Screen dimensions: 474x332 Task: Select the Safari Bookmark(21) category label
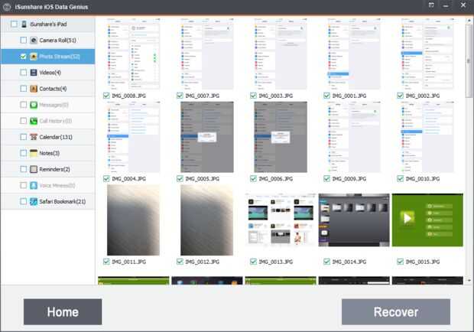click(x=63, y=201)
